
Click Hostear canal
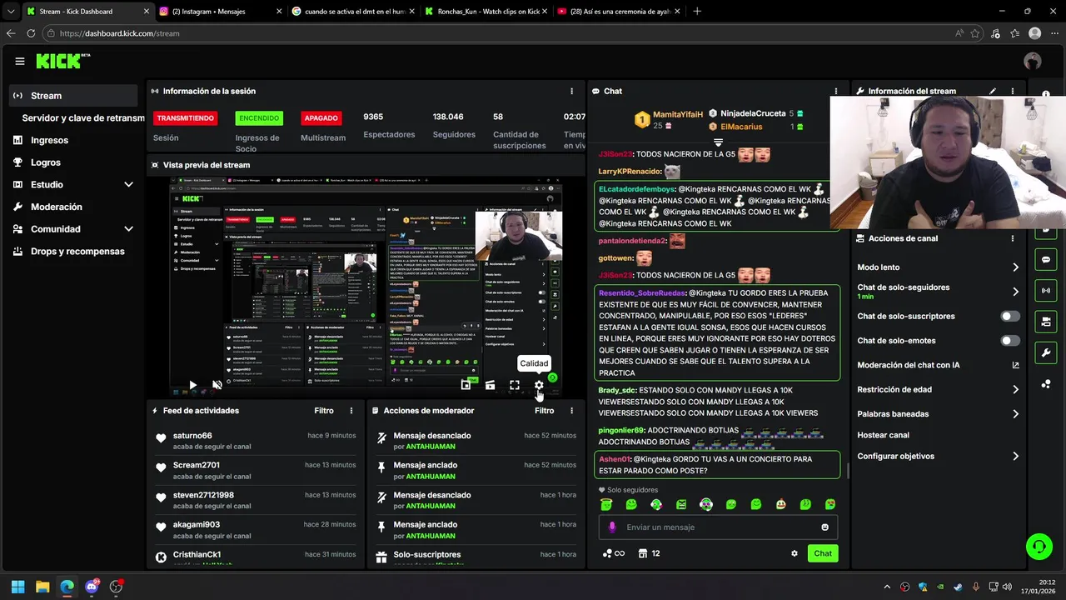pyautogui.click(x=883, y=435)
